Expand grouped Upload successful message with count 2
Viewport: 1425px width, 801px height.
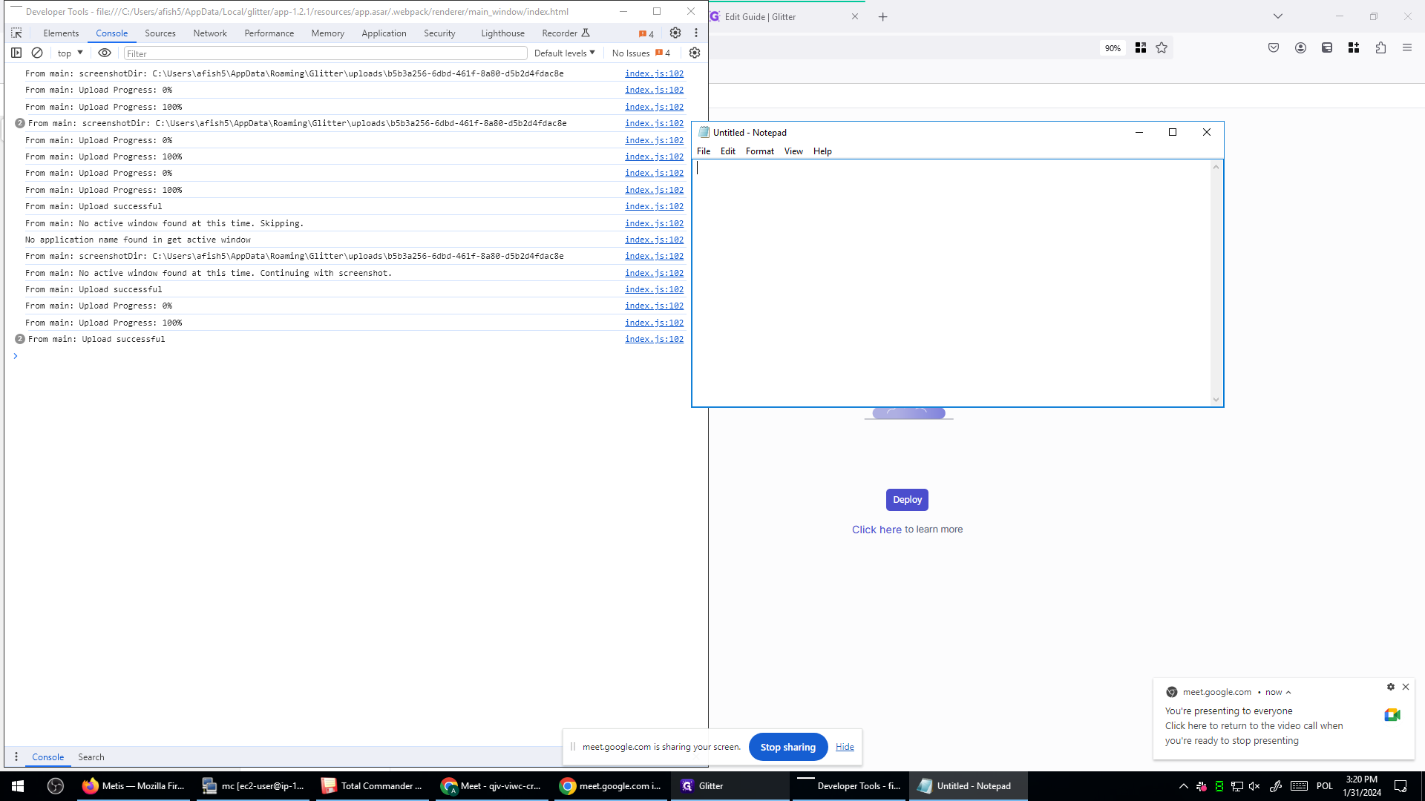pyautogui.click(x=20, y=340)
